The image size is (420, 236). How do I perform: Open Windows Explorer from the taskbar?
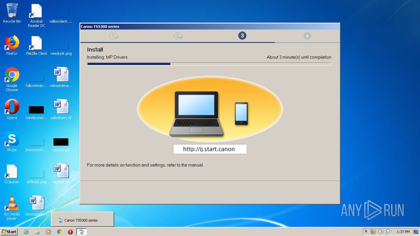(37, 232)
